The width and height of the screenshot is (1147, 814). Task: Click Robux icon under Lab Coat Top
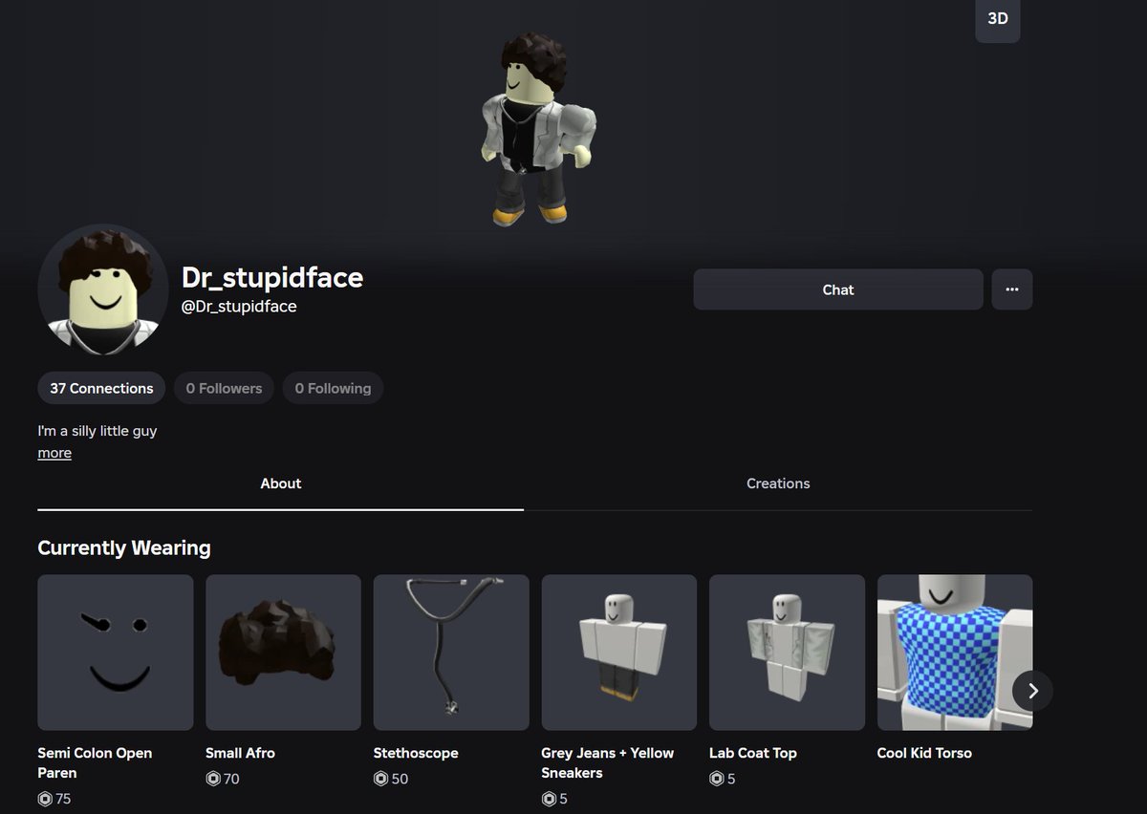717,779
